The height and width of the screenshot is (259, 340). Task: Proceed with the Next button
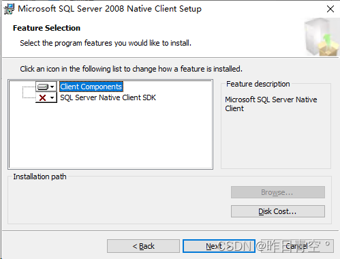[219, 246]
